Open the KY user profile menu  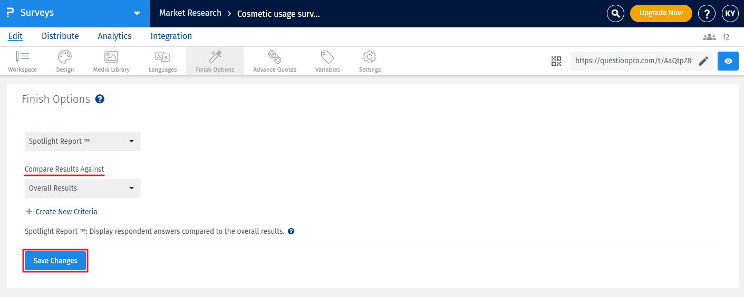pos(730,14)
